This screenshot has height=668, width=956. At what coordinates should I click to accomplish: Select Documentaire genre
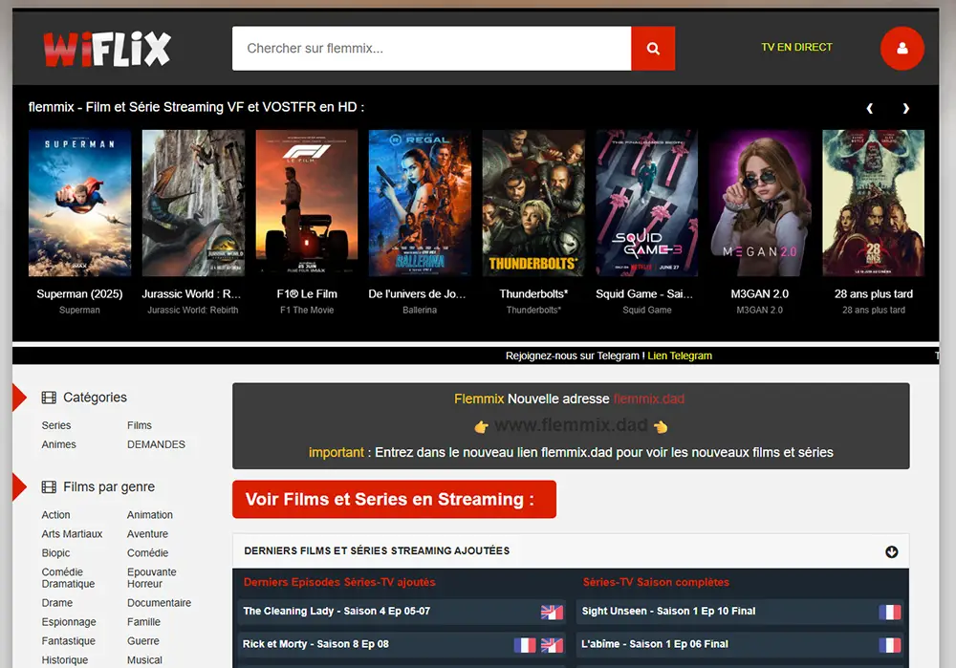[x=159, y=603]
